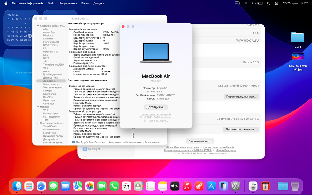Open the Trash in the Dock

[295, 186]
